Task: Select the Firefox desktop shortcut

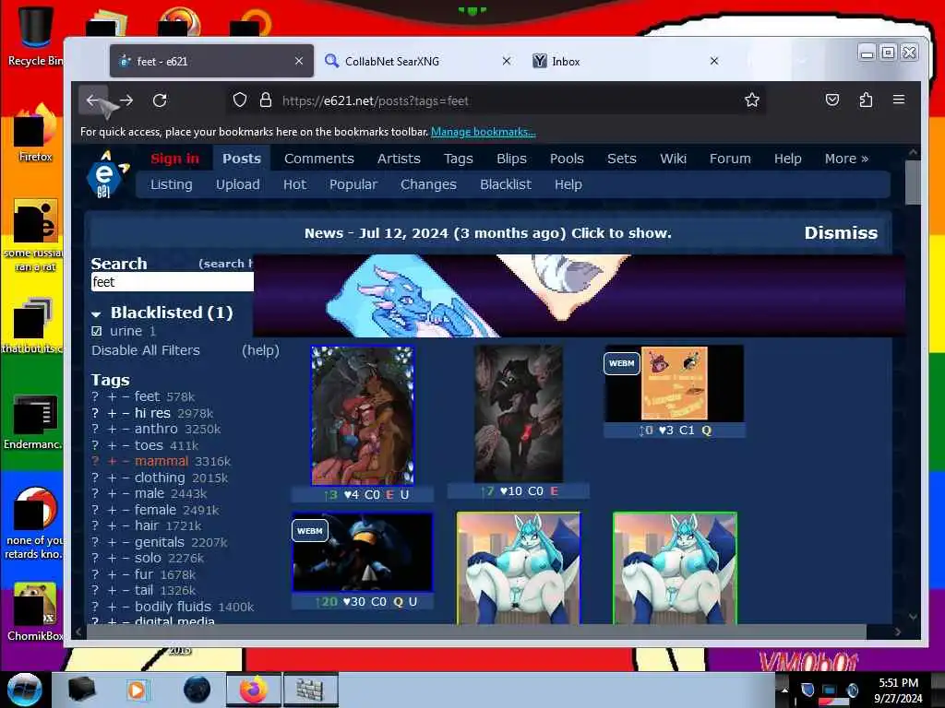Action: click(35, 134)
